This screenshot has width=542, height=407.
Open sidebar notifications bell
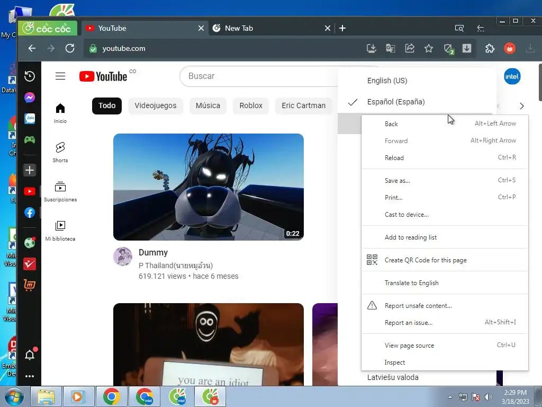pos(30,355)
